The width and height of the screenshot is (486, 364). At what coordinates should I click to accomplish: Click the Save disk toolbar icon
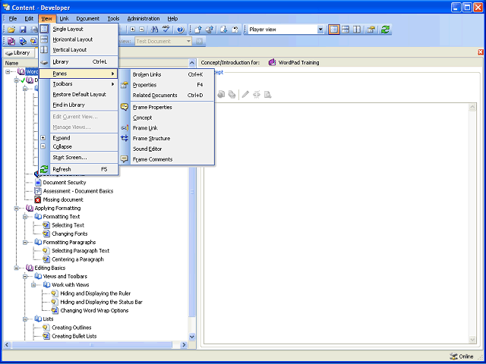[x=23, y=30]
